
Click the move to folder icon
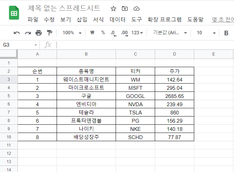point(125,9)
